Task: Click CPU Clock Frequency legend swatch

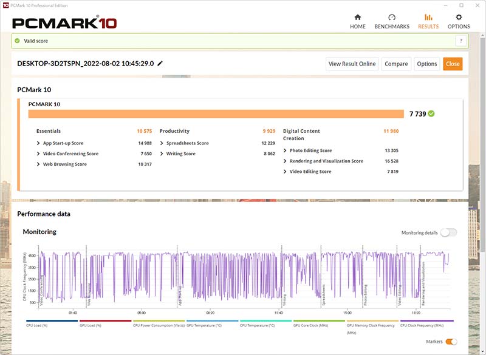Action: click(426, 321)
